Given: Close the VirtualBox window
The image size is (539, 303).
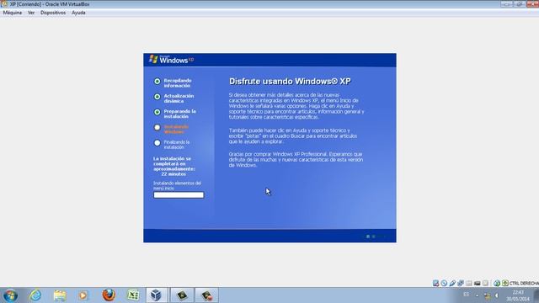Looking at the screenshot, I should pyautogui.click(x=532, y=3).
